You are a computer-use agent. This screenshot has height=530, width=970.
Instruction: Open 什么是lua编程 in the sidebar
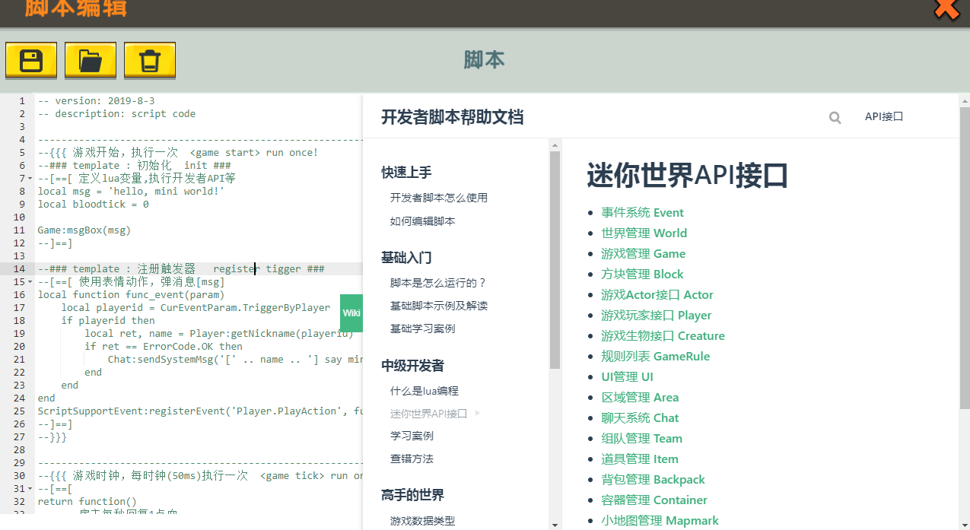tap(425, 391)
